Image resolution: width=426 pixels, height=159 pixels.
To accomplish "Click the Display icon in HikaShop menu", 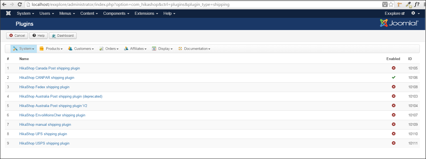I will pos(154,49).
